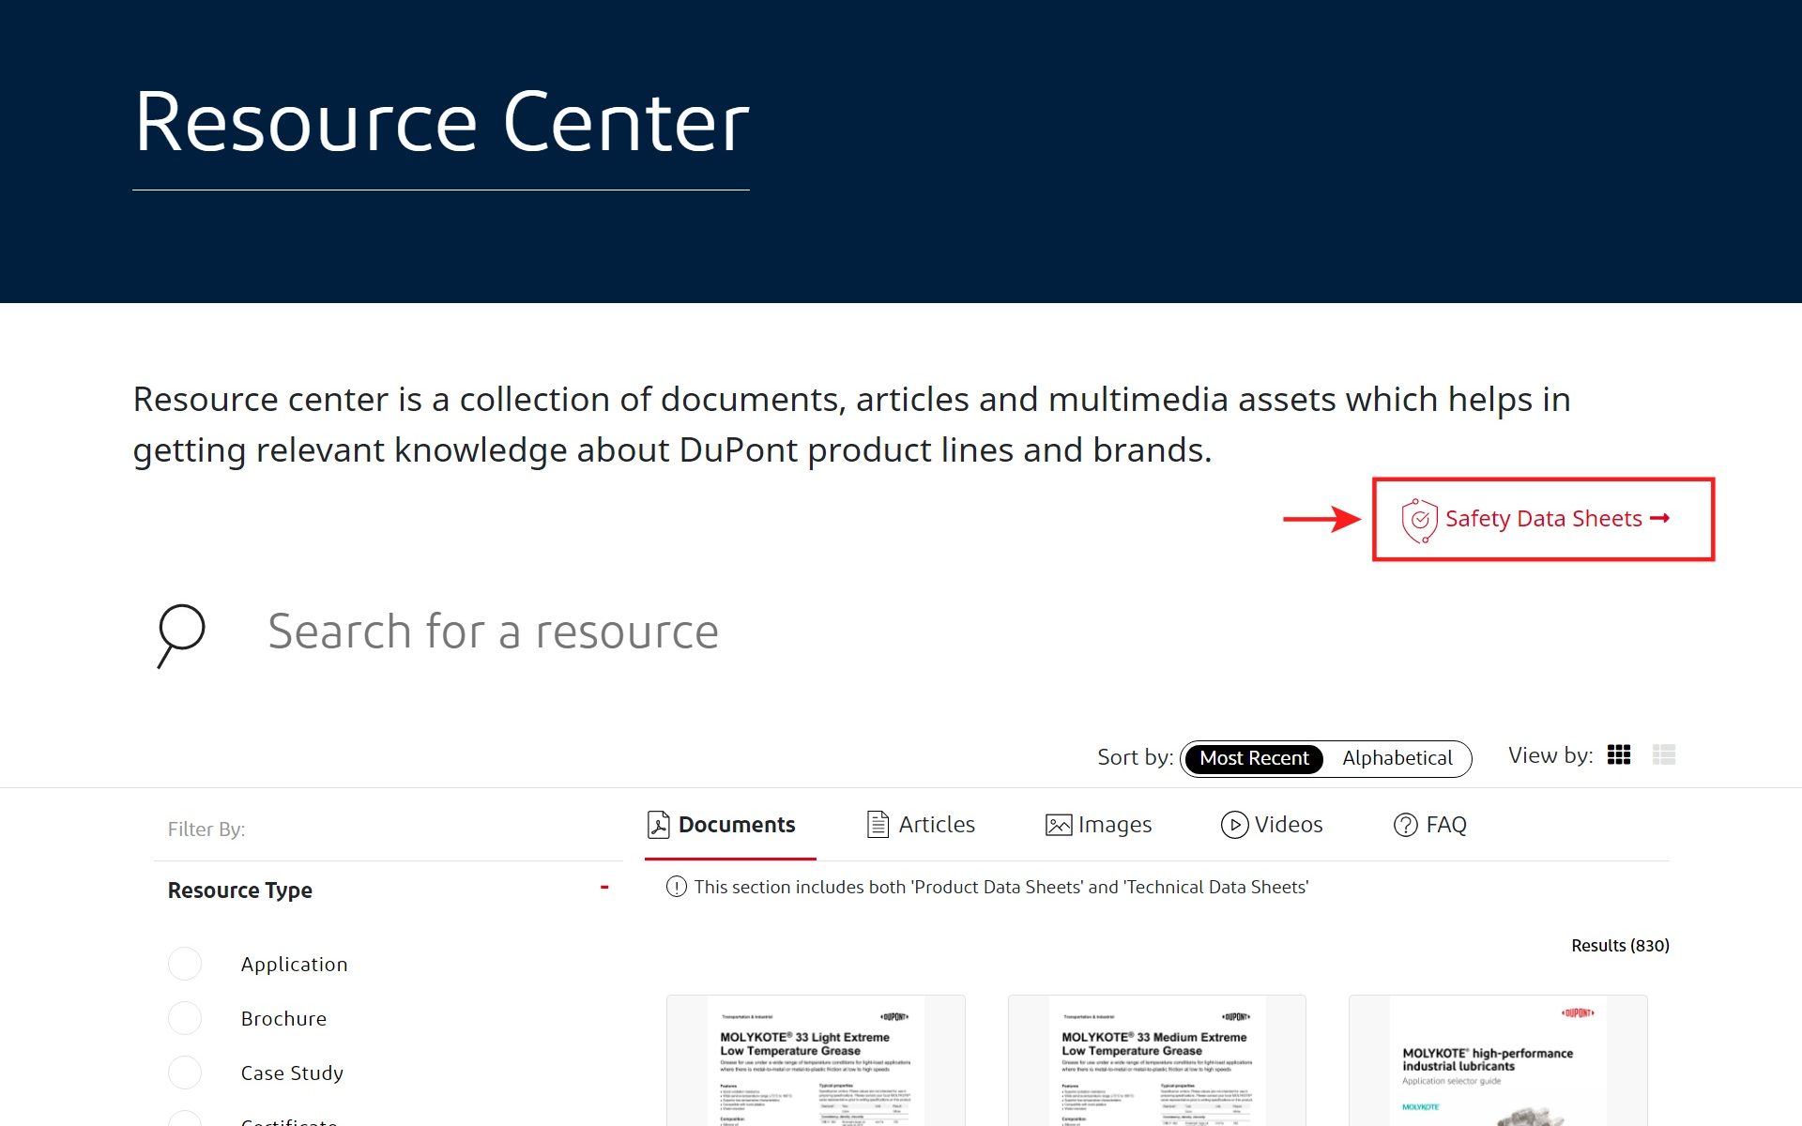The image size is (1802, 1126).
Task: Click the Filter By label
Action: click(x=206, y=829)
